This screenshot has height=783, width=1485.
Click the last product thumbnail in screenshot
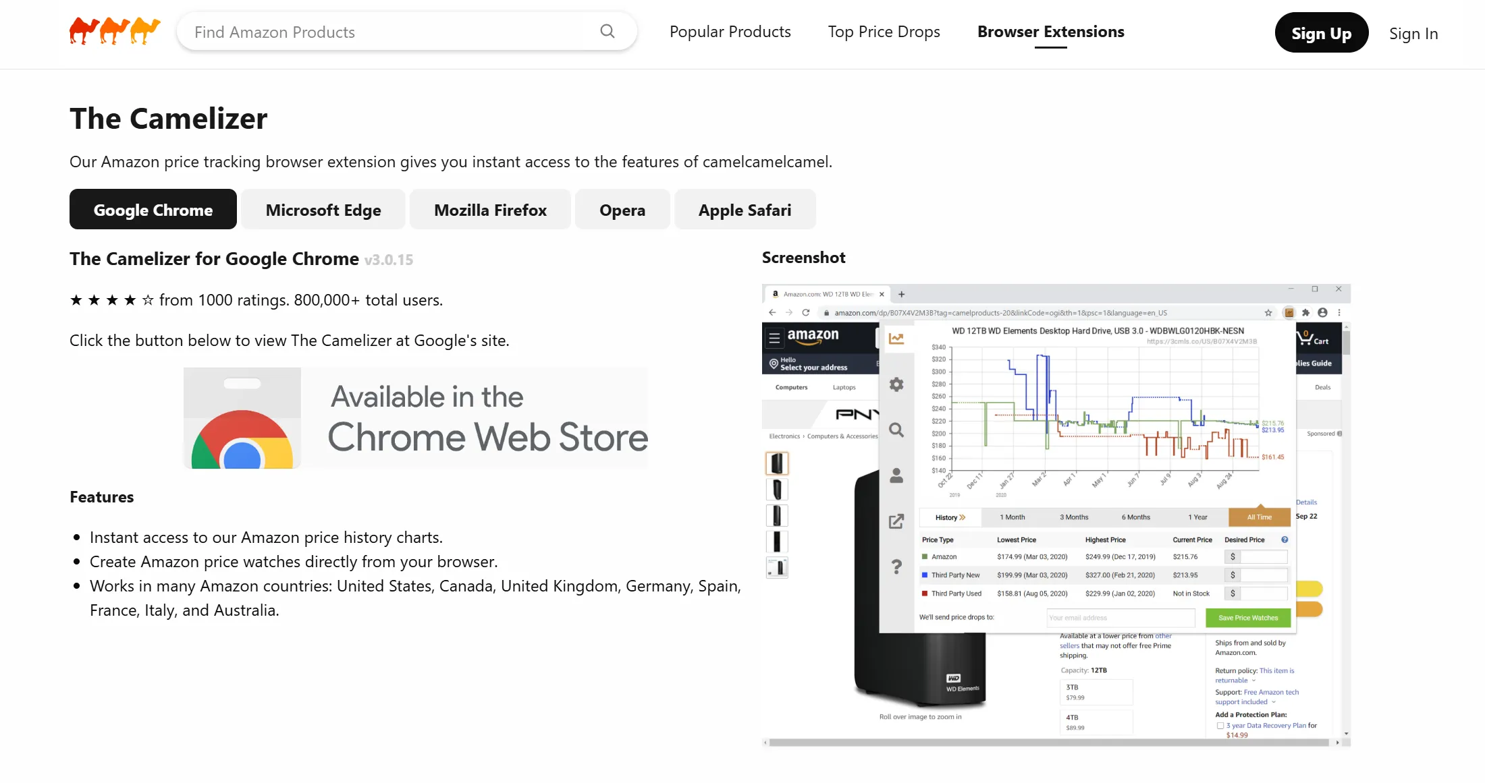(777, 568)
